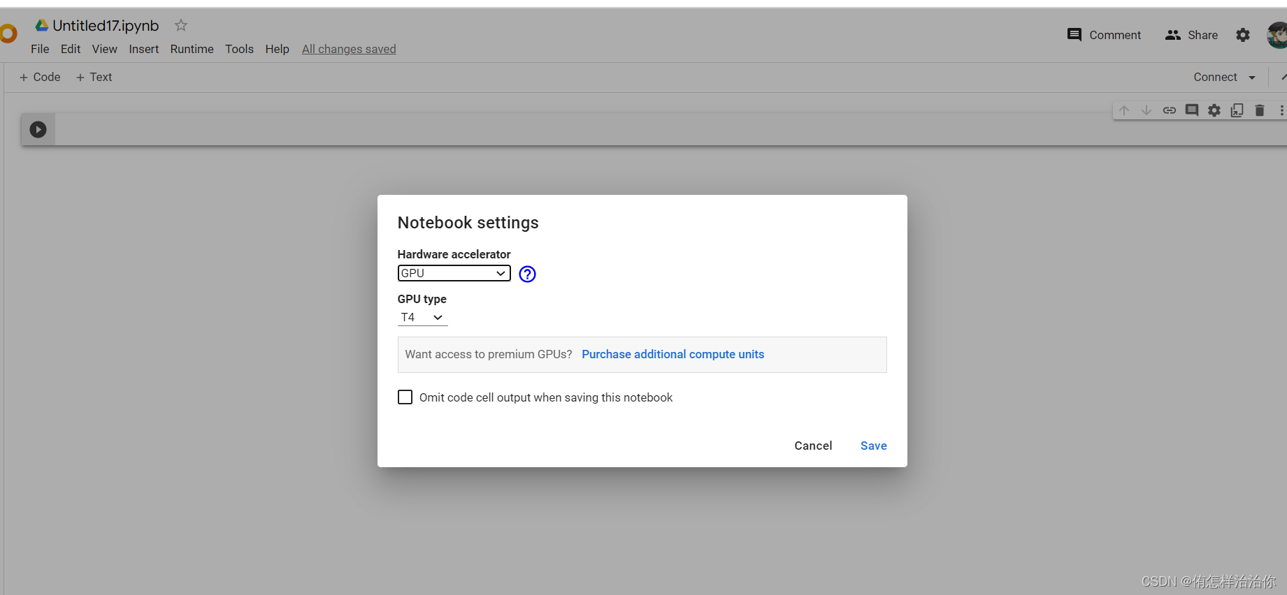1287x595 pixels.
Task: Cancel notebook settings dialog
Action: [x=813, y=446]
